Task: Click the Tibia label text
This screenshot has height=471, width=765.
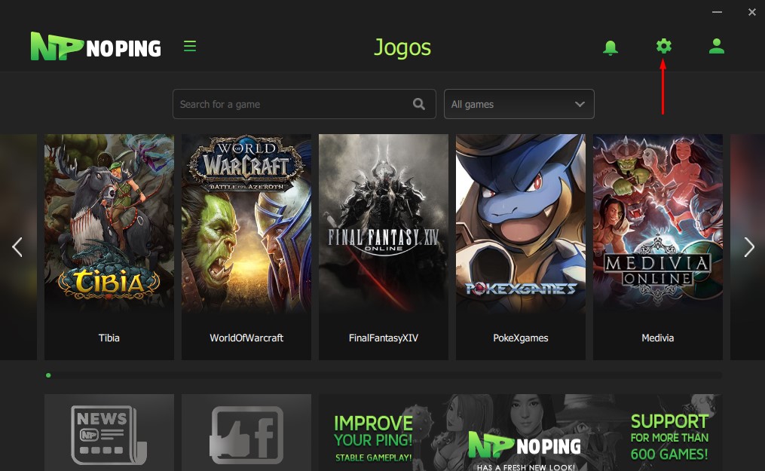Action: coord(109,338)
